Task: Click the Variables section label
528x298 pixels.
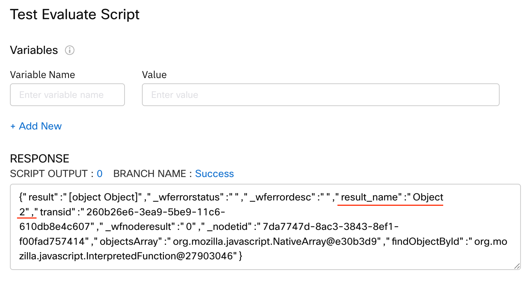Action: [34, 50]
